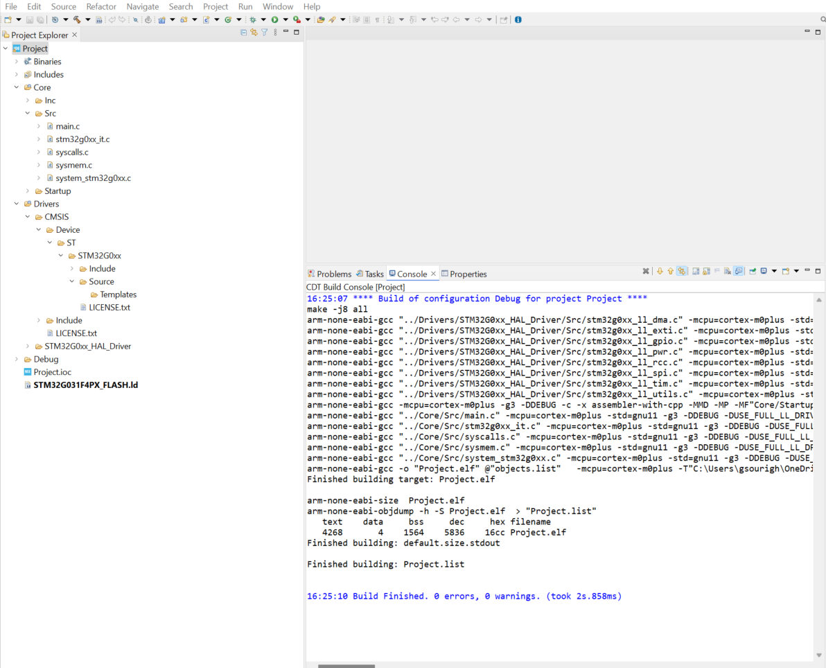Open a new console with Open Console icon

pyautogui.click(x=785, y=271)
